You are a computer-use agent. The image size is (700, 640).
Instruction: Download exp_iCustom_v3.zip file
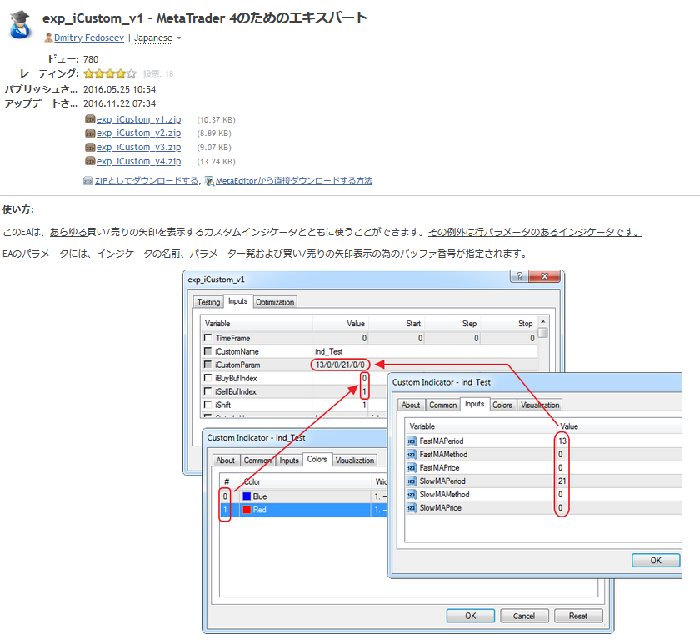(x=139, y=147)
